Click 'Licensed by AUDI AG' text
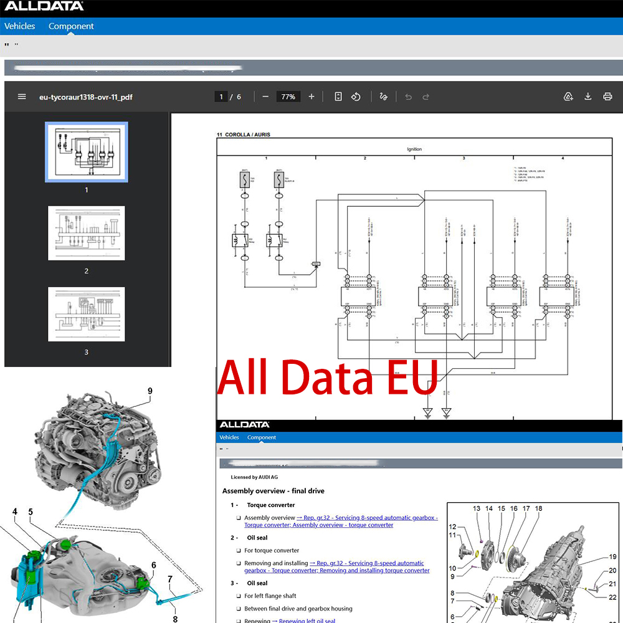The height and width of the screenshot is (623, 623). [x=254, y=477]
